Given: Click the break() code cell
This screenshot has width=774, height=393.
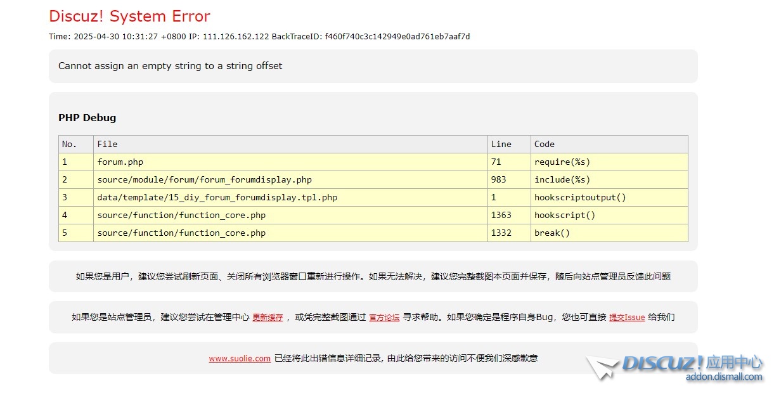Looking at the screenshot, I should pyautogui.click(x=609, y=233).
